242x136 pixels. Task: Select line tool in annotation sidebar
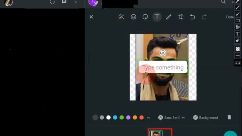(238, 7)
